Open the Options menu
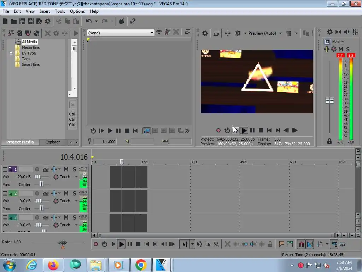The image size is (362, 272). [77, 11]
